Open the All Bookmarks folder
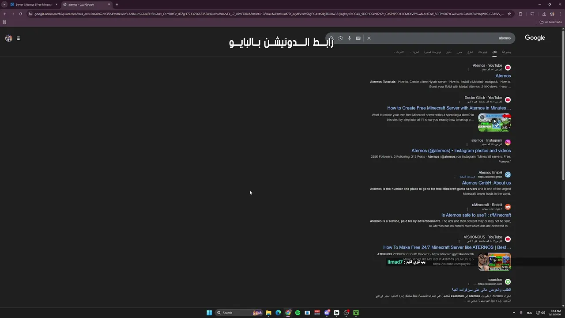565x318 pixels. coord(551,22)
